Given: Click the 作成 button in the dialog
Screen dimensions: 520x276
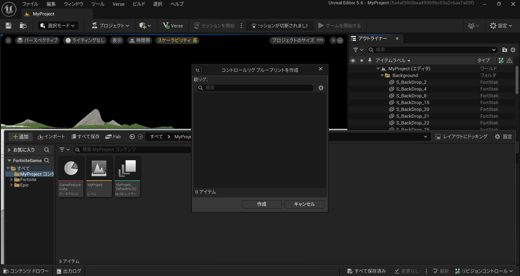Looking at the screenshot, I should click(262, 204).
